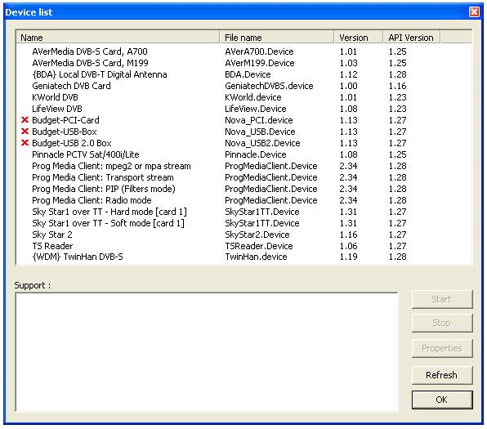
Task: Close the Device list dialog
Action: tap(474, 12)
